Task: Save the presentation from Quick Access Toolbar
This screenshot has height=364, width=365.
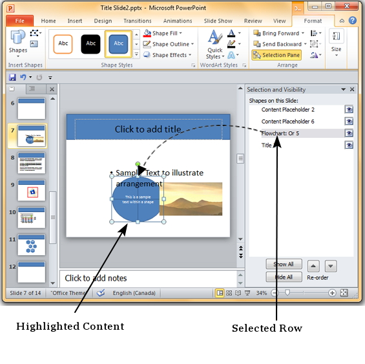Action: (12, 77)
